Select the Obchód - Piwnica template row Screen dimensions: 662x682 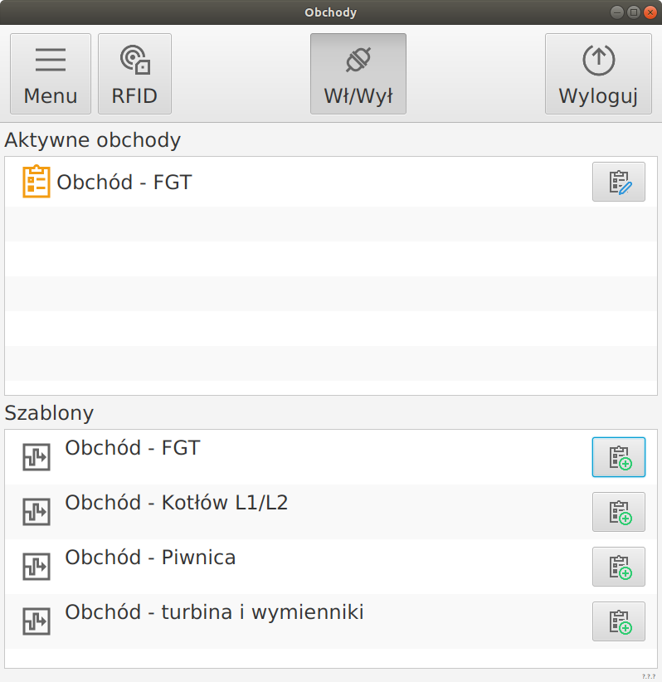[149, 558]
